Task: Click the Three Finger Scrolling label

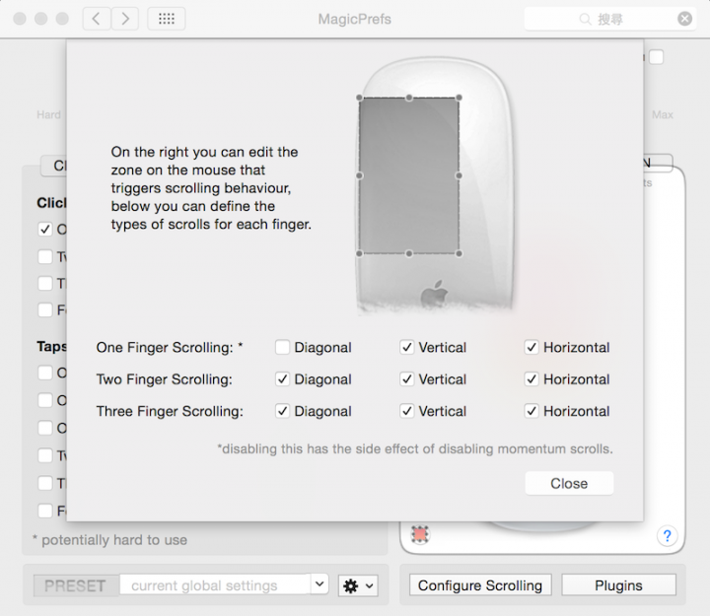Action: pyautogui.click(x=170, y=411)
